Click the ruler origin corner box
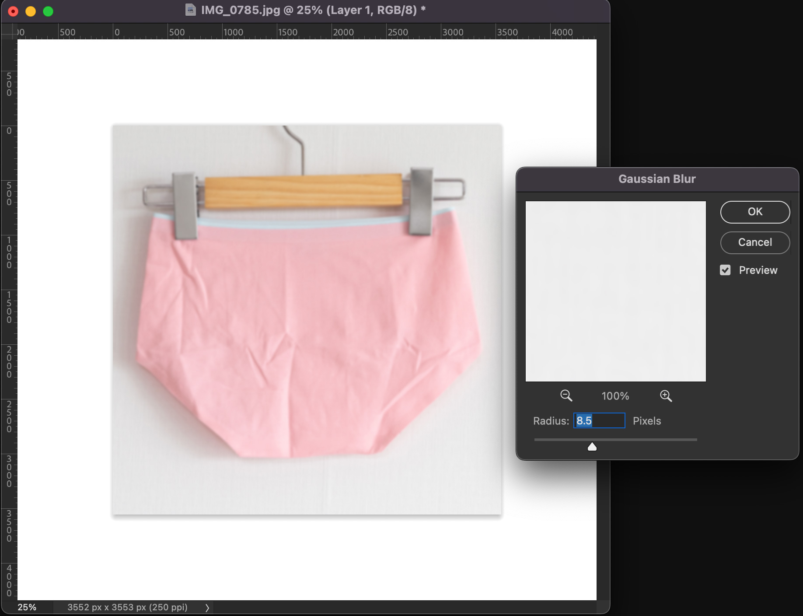Screen dimensions: 803x616 click(x=9, y=31)
